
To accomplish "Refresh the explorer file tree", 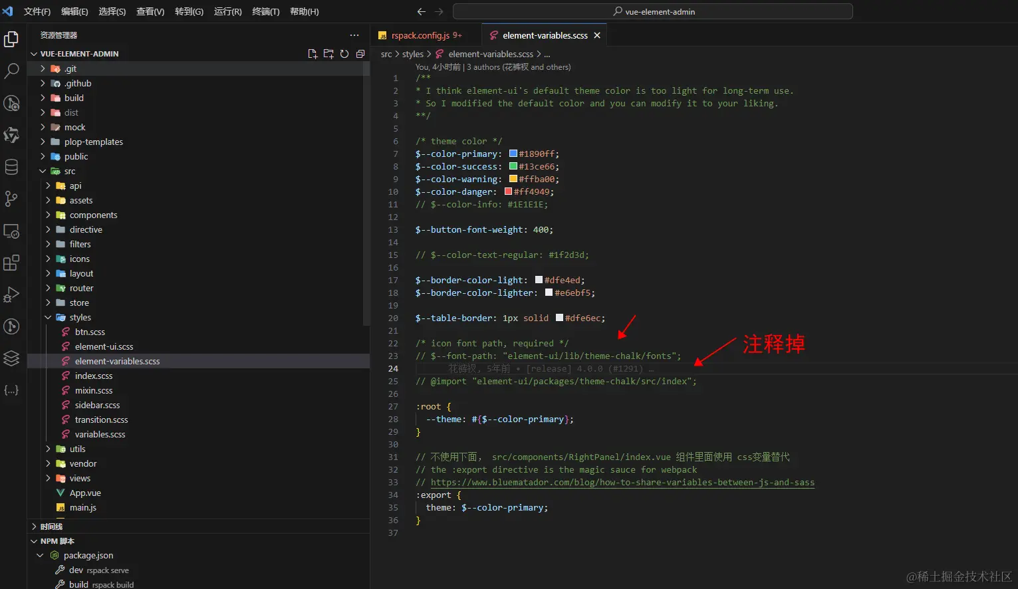I will click(344, 54).
